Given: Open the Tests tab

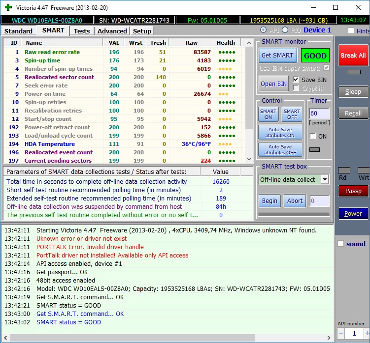Looking at the screenshot, I should (82, 31).
